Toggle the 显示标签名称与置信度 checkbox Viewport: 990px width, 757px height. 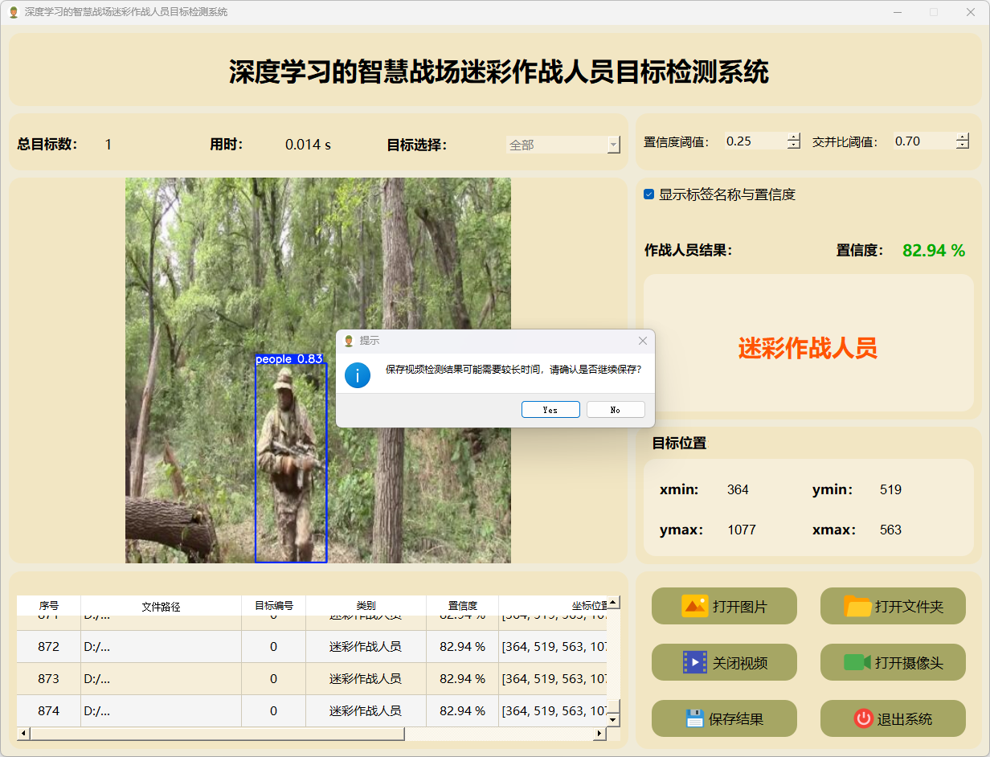point(649,194)
